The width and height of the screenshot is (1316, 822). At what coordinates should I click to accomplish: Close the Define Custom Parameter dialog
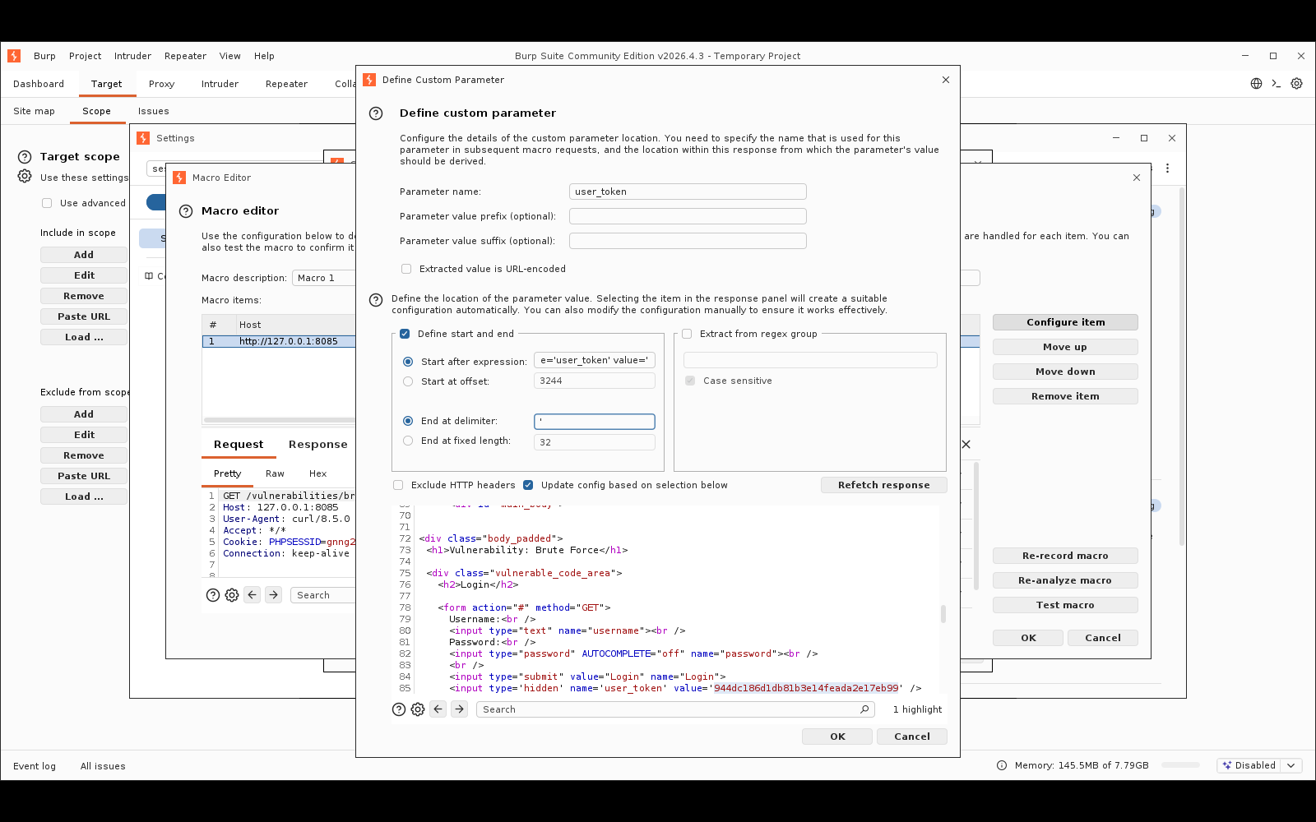click(x=946, y=80)
